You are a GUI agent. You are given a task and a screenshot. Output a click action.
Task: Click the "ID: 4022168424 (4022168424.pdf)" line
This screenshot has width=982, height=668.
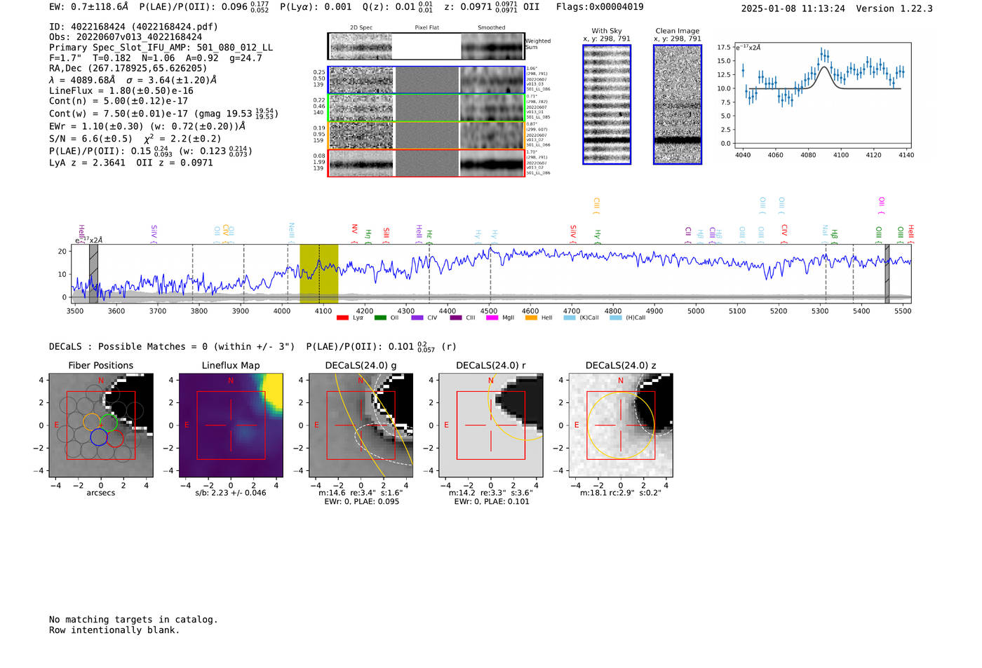click(133, 27)
